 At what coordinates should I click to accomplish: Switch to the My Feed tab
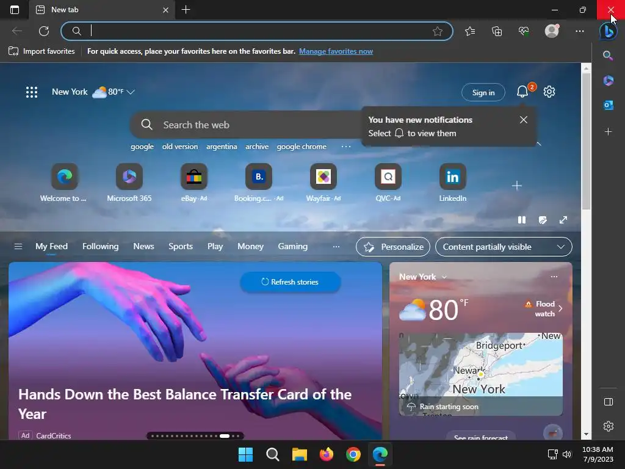[51, 247]
